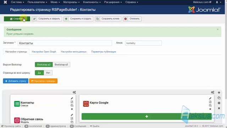Click the page vertical scrollbar
The height and width of the screenshot is (128, 227).
pyautogui.click(x=226, y=51)
